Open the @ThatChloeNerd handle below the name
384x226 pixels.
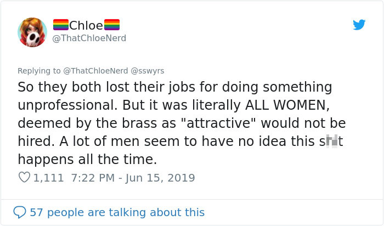tap(89, 38)
